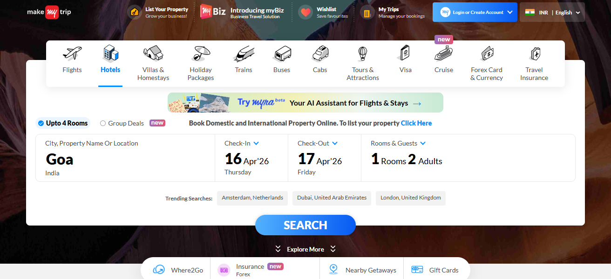
Task: Click the Forex Card & Currency icon
Action: point(487,53)
